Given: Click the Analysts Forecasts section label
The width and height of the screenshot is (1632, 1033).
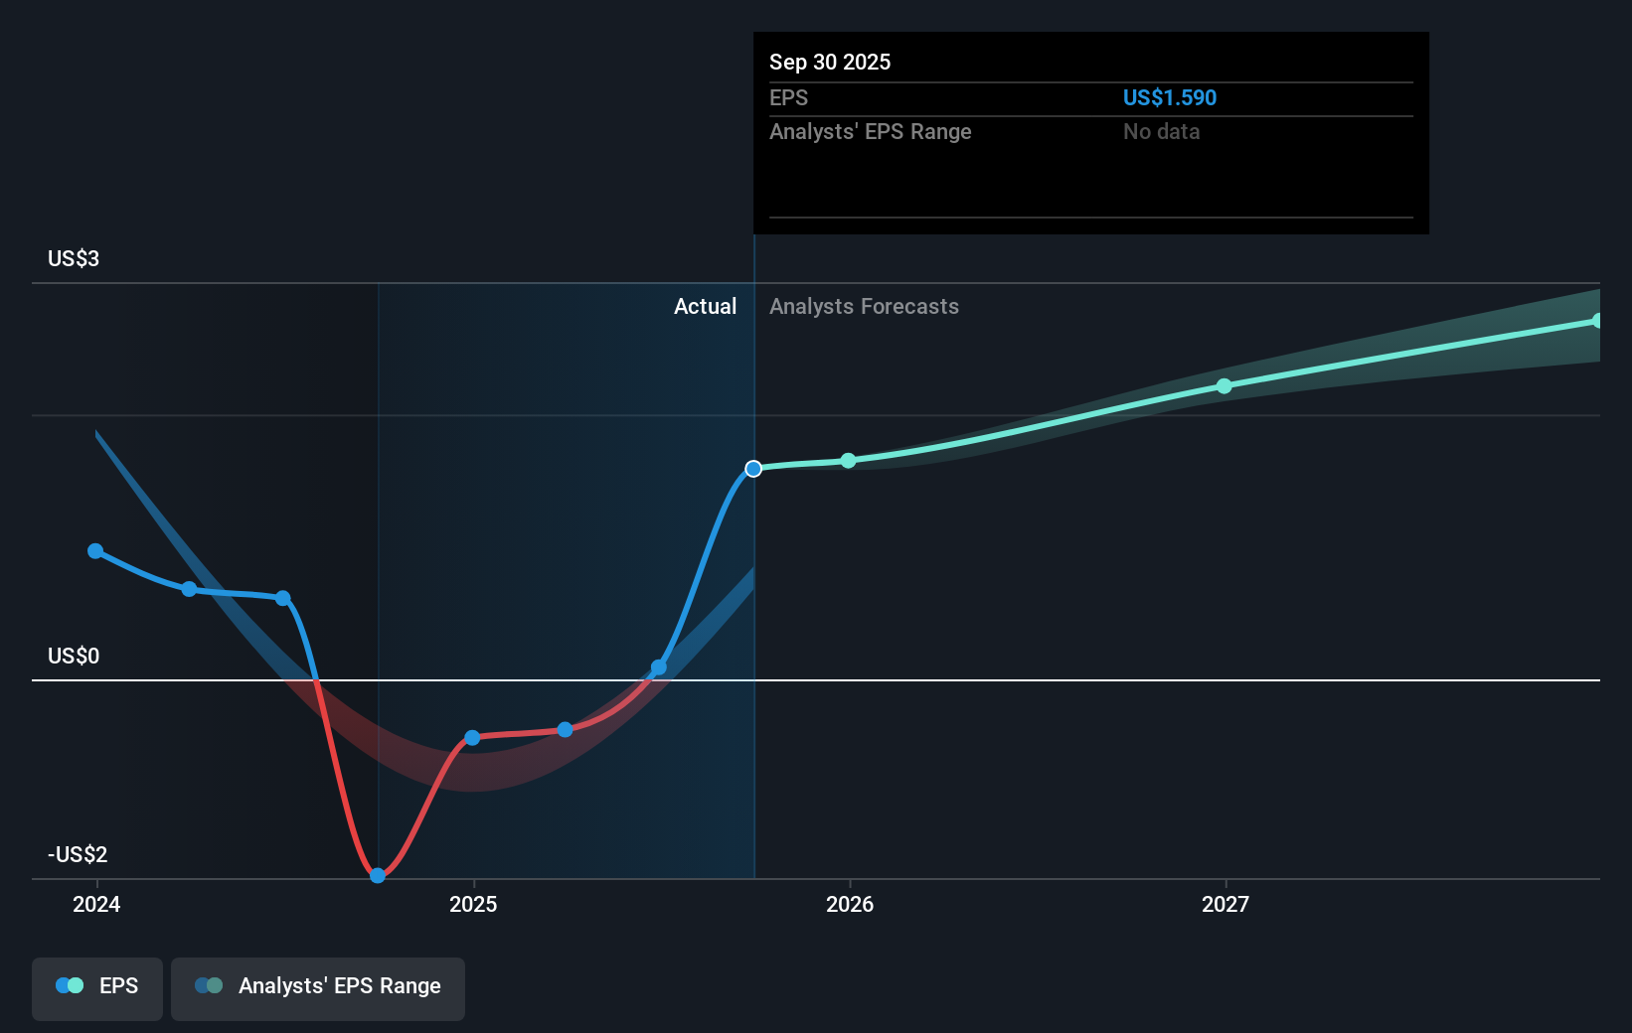Looking at the screenshot, I should pyautogui.click(x=864, y=307).
